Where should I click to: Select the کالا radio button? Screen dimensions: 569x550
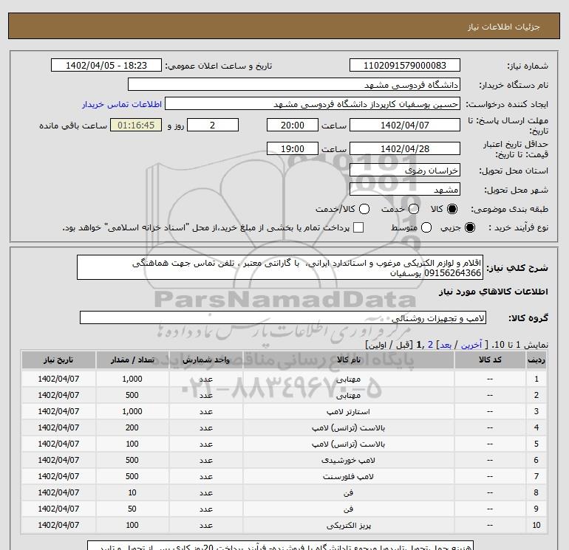click(452, 209)
